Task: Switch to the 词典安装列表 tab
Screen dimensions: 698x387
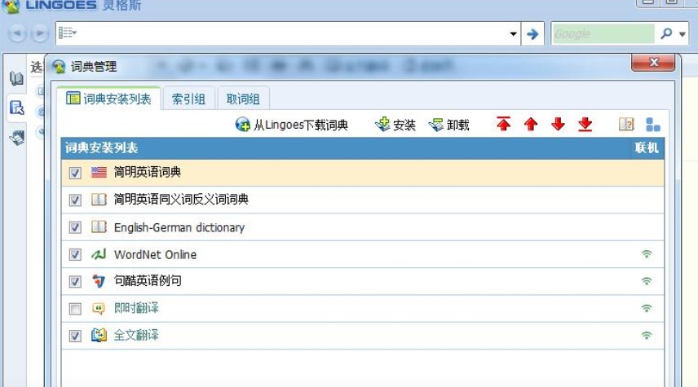Action: tap(108, 99)
